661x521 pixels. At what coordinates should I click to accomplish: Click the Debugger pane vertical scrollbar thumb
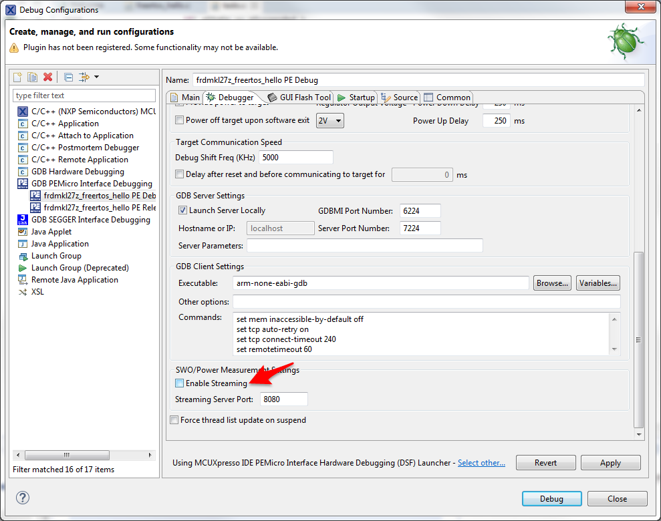tap(639, 339)
